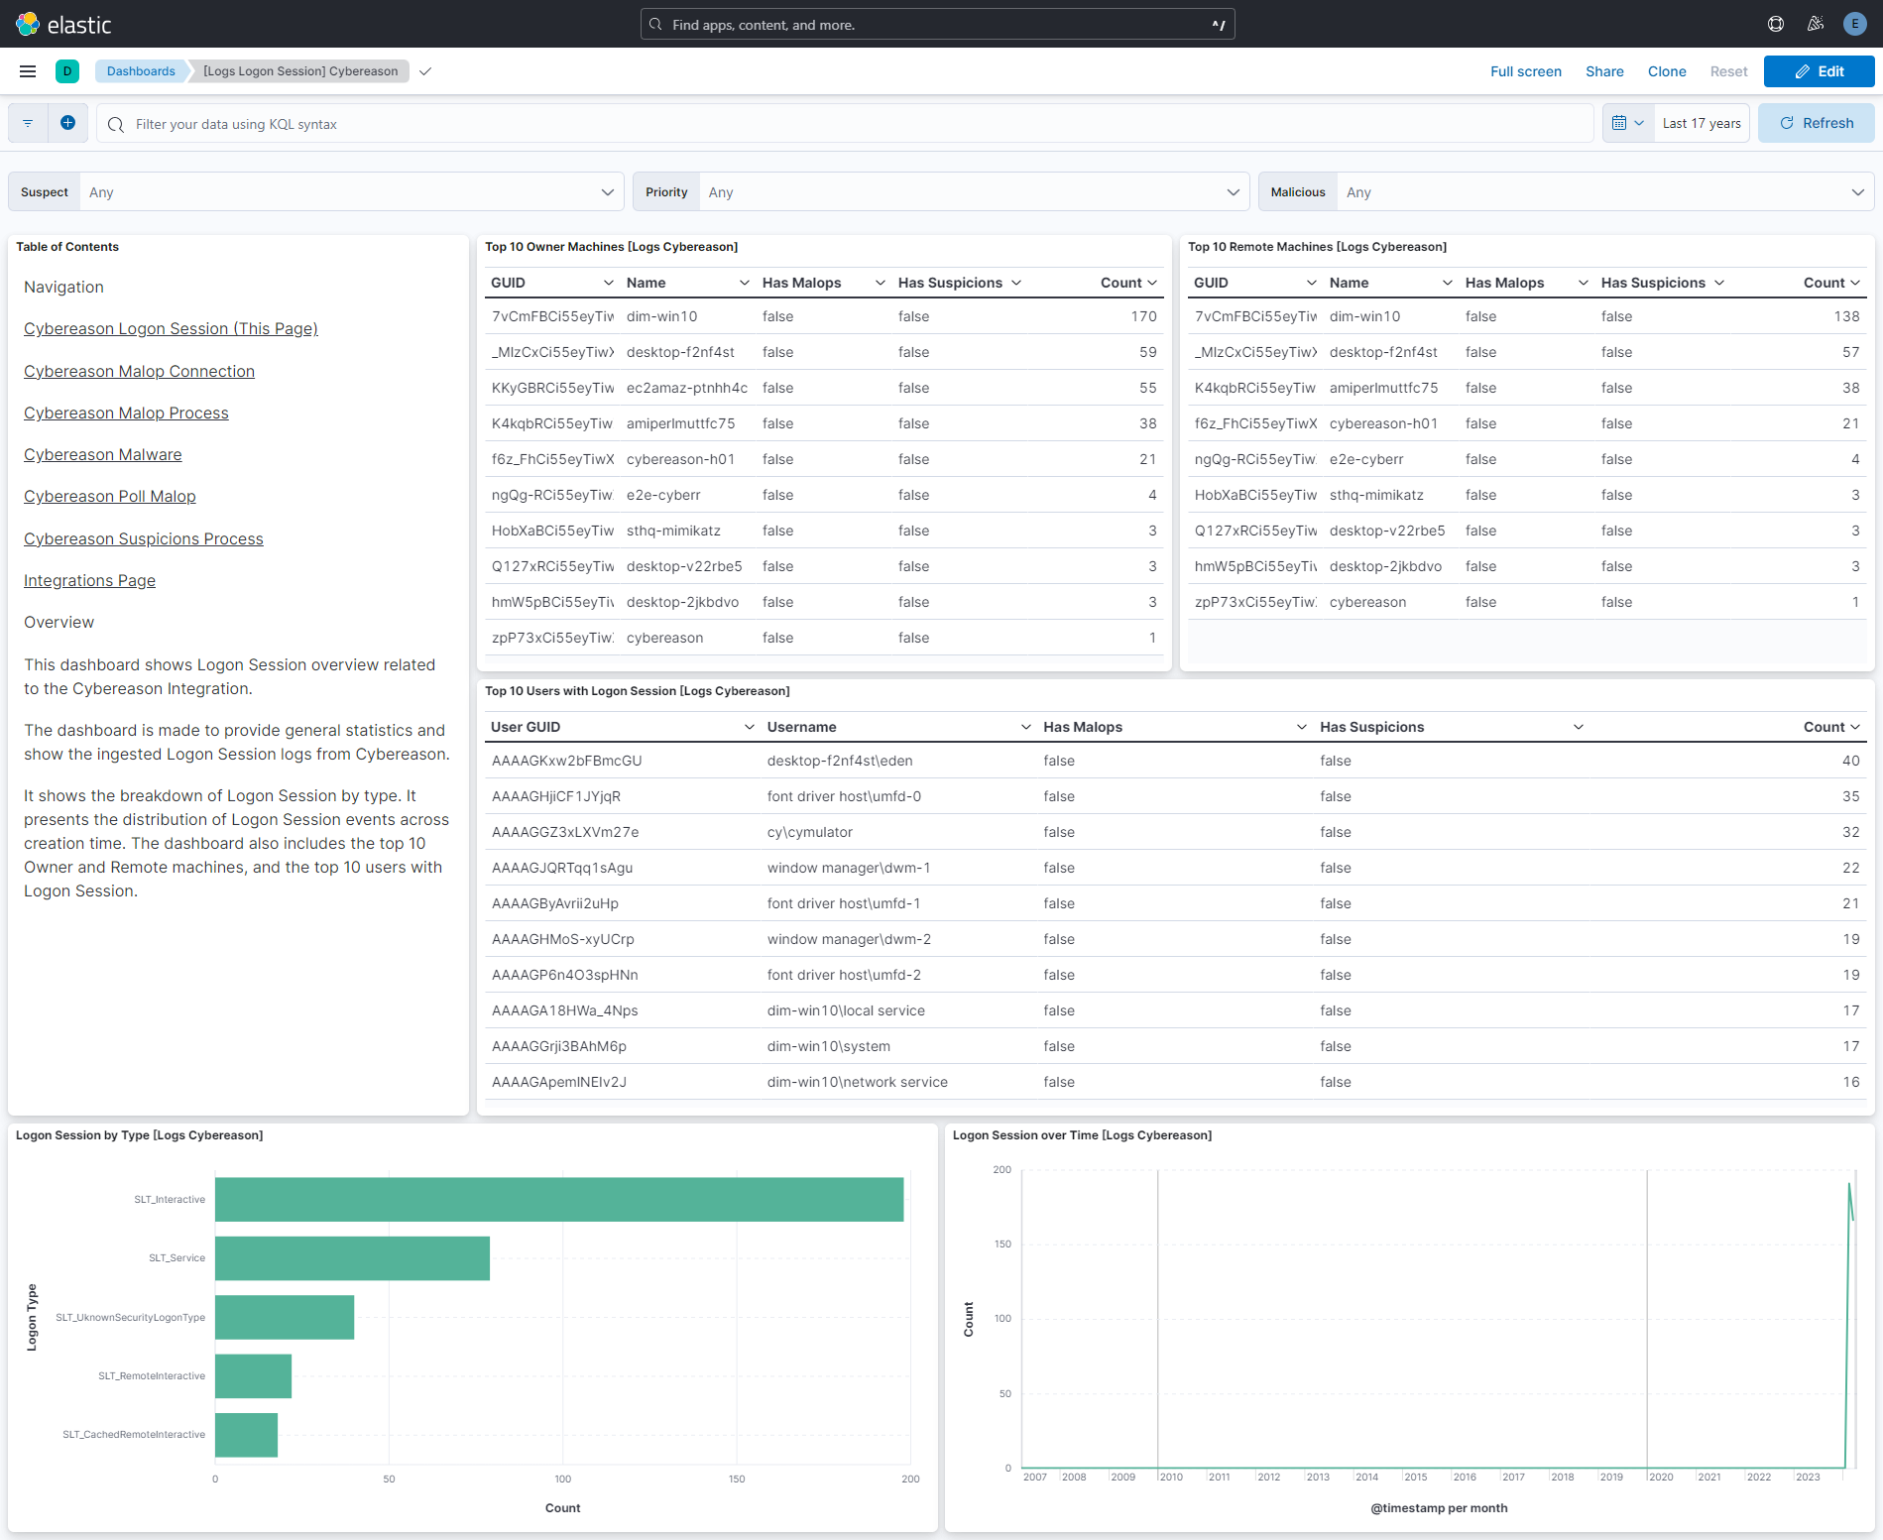Open the notifications bell icon

[1816, 23]
